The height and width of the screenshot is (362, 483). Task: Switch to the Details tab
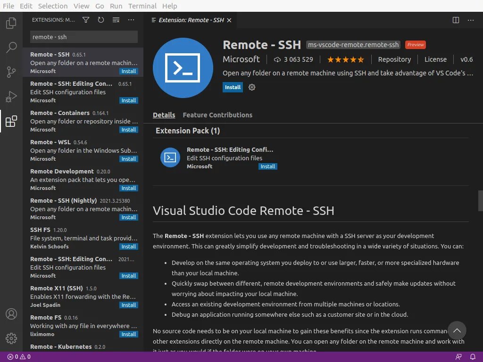tap(164, 115)
